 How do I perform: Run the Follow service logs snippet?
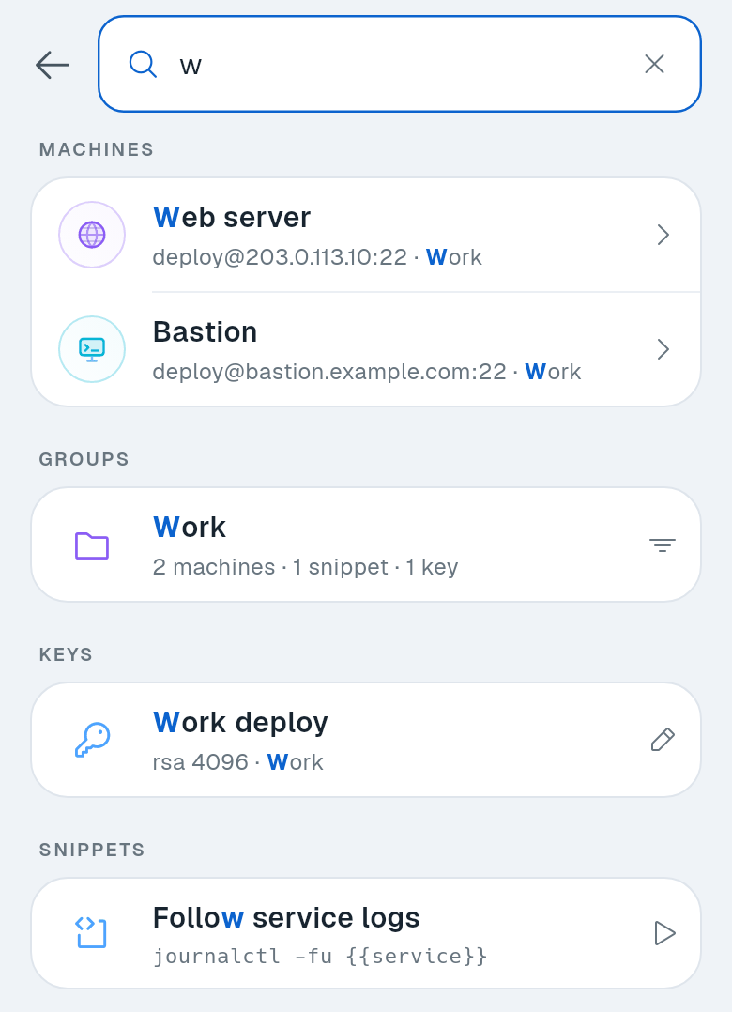tap(664, 933)
